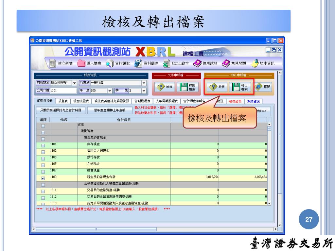Check the box for 1101 庫存現金
This screenshot has width=335, height=251.
click(x=43, y=145)
